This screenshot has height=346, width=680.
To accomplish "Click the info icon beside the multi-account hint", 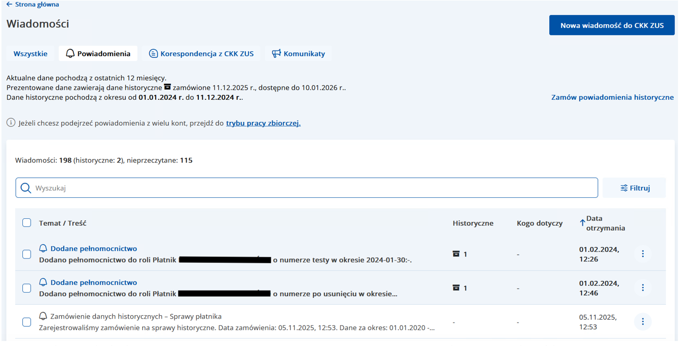I will 11,123.
